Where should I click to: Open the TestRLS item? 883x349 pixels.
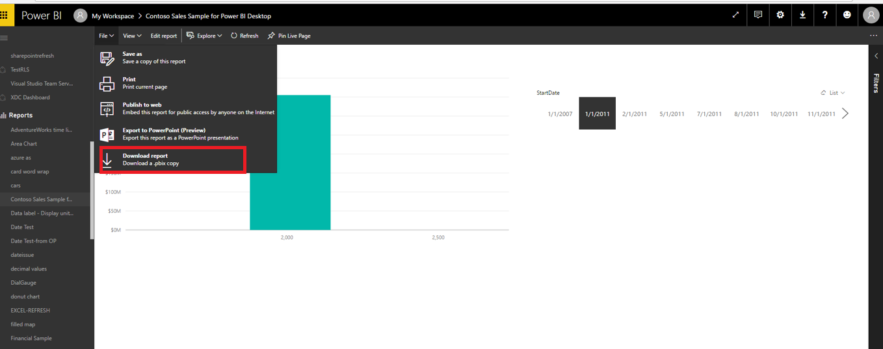click(20, 69)
